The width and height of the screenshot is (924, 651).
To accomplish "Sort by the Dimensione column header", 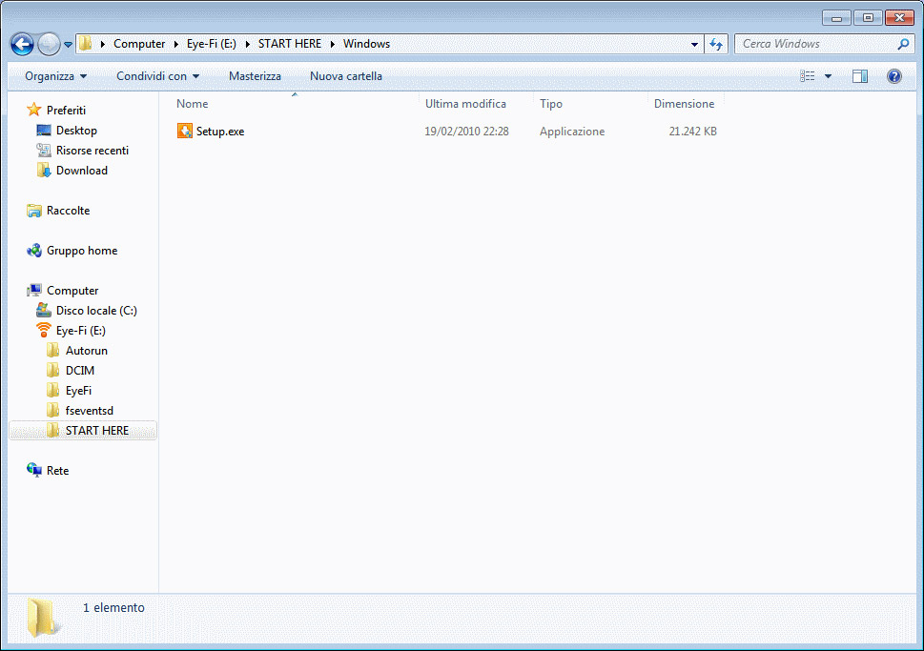I will (x=684, y=104).
